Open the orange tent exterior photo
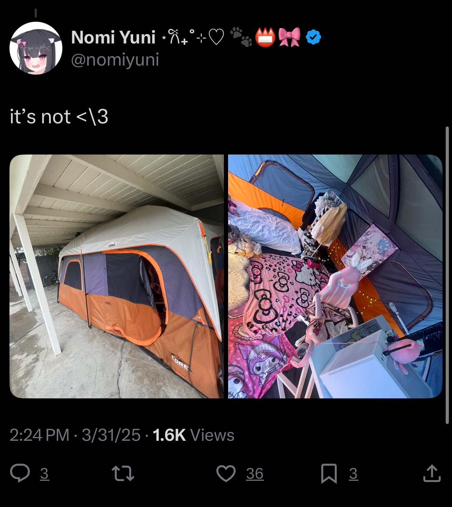Screen dimensions: 452x507 [117, 276]
